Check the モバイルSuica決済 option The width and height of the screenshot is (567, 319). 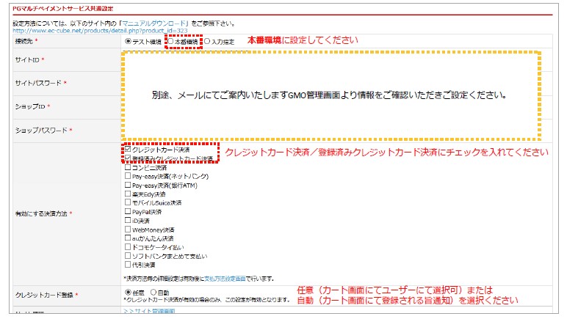[x=128, y=202]
